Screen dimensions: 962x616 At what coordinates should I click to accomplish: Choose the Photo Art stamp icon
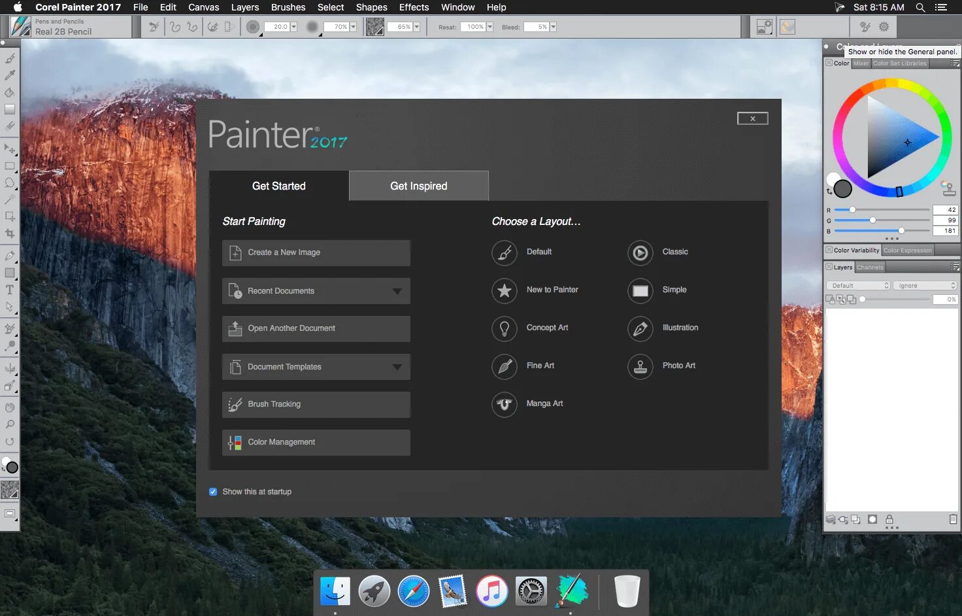click(640, 366)
